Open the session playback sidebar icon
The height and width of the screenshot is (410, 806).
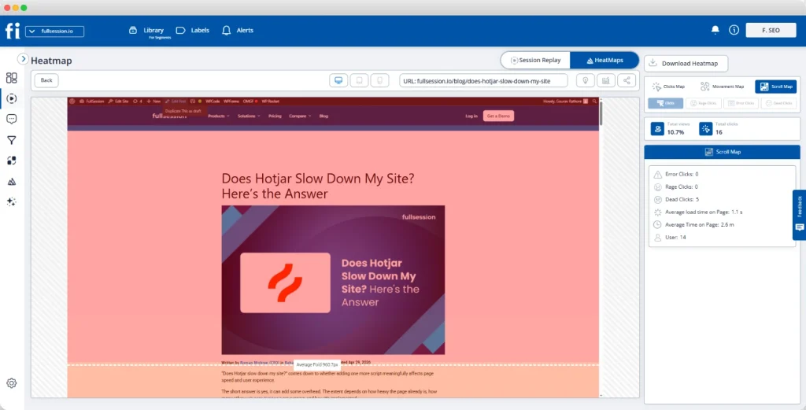tap(11, 98)
